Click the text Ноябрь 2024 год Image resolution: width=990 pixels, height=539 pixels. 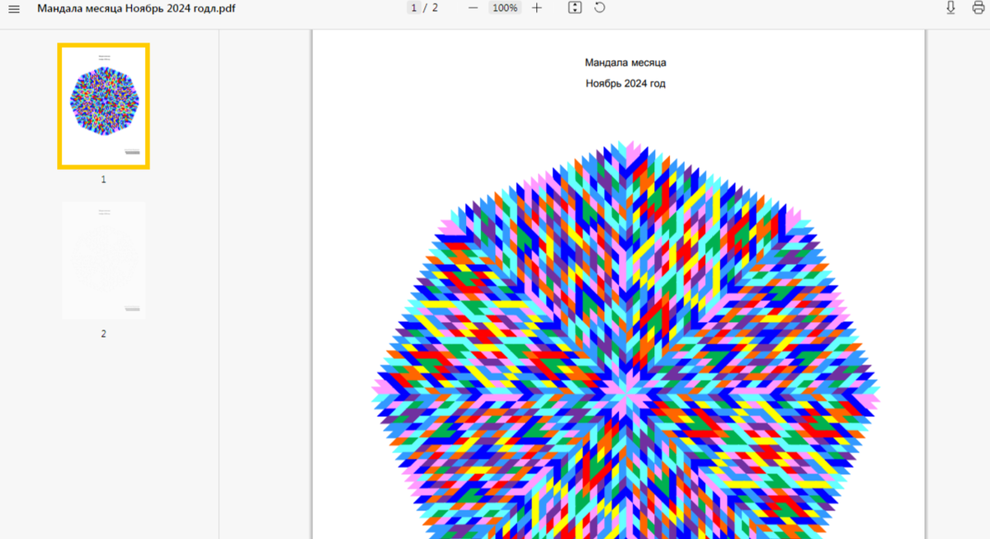[x=625, y=83]
